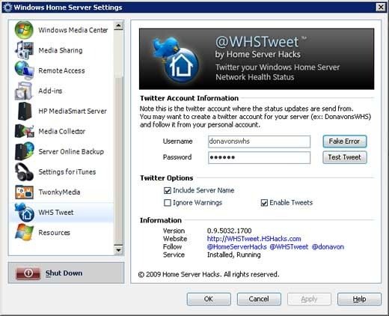
Task: Click the sidebar scroll down arrow
Action: point(118,249)
